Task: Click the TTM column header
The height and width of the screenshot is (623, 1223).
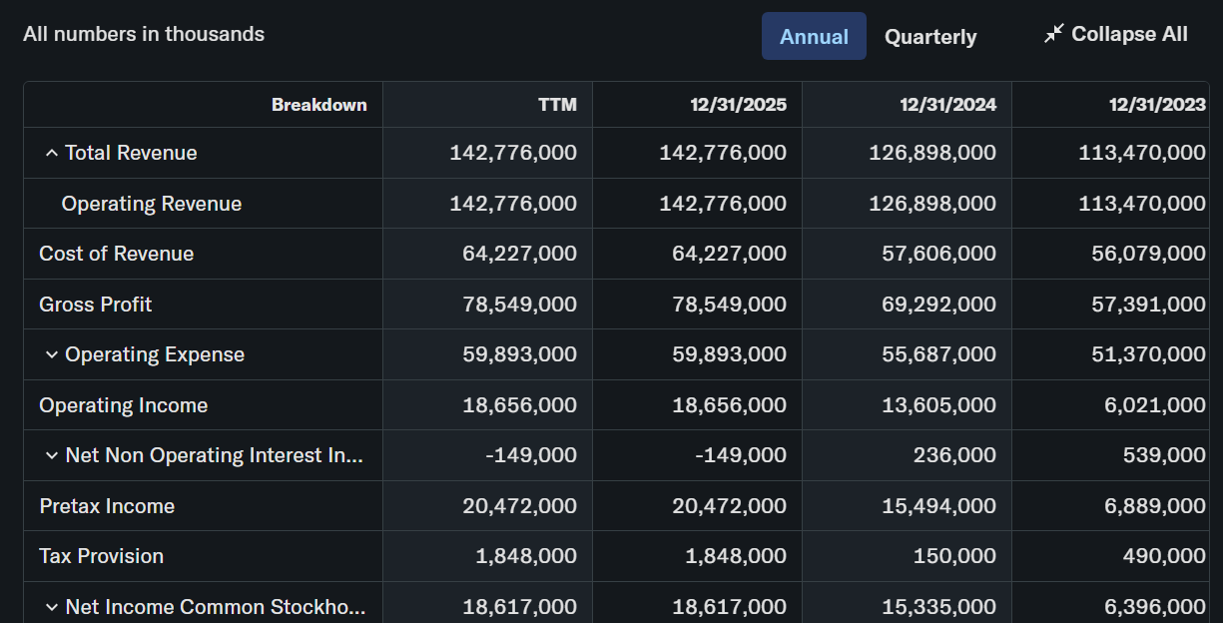Action: [557, 104]
